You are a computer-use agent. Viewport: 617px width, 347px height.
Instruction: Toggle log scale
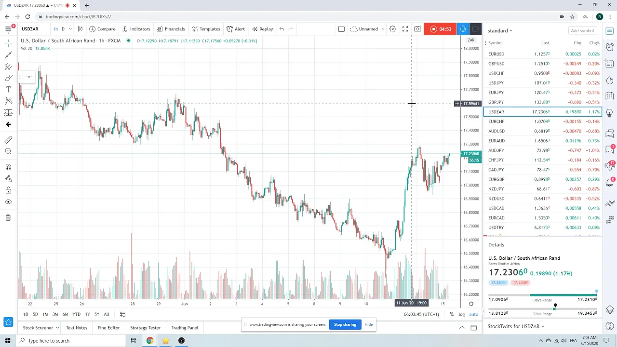tap(462, 314)
